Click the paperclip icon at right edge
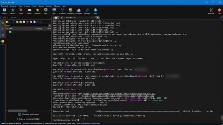223x125 pixels. pos(221,17)
